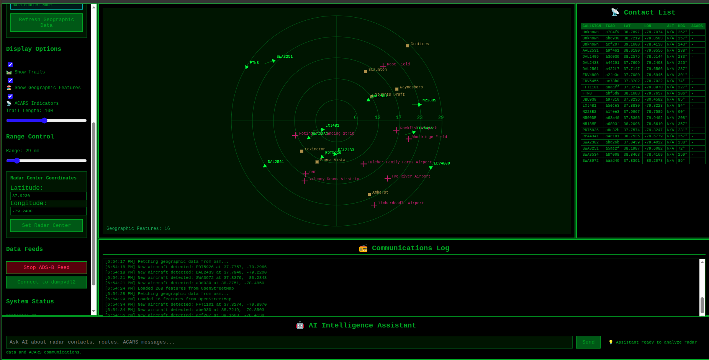This screenshot has width=709, height=360.
Task: Toggle the Show Trails checkbox
Action: [x=10, y=65]
